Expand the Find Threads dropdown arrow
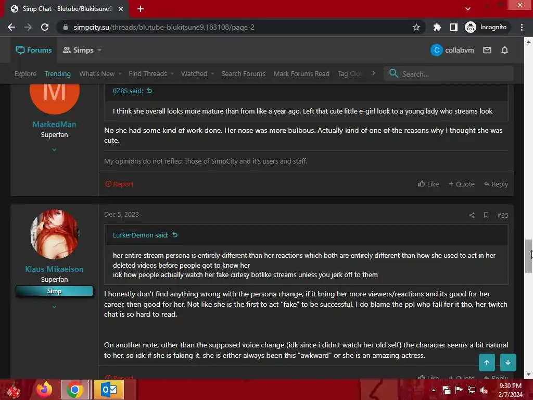 pyautogui.click(x=172, y=73)
